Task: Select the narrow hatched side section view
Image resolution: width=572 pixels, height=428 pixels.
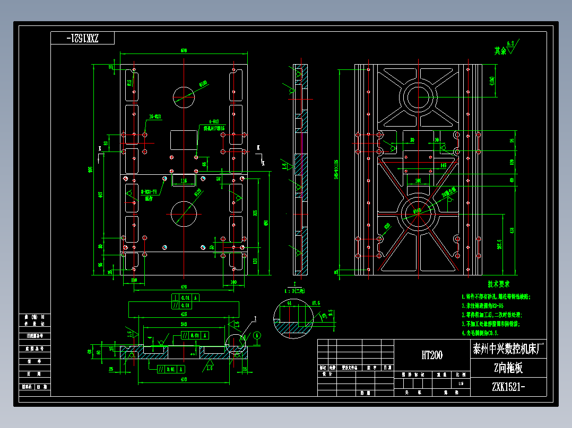Action: pos(301,170)
